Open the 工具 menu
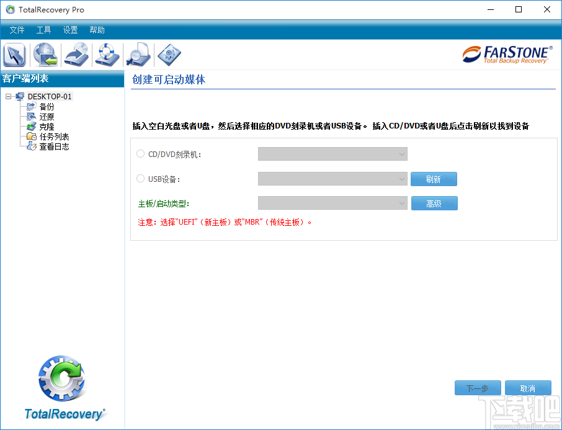Viewport: 562px width, 430px height. (43, 29)
